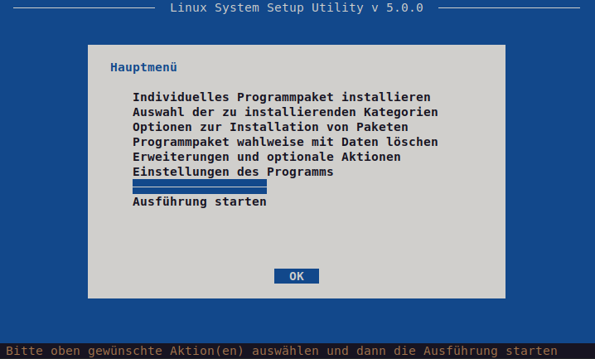595x359 pixels.
Task: Click the status bar hint starting 'Bitte oben'
Action: pyautogui.click(x=281, y=351)
